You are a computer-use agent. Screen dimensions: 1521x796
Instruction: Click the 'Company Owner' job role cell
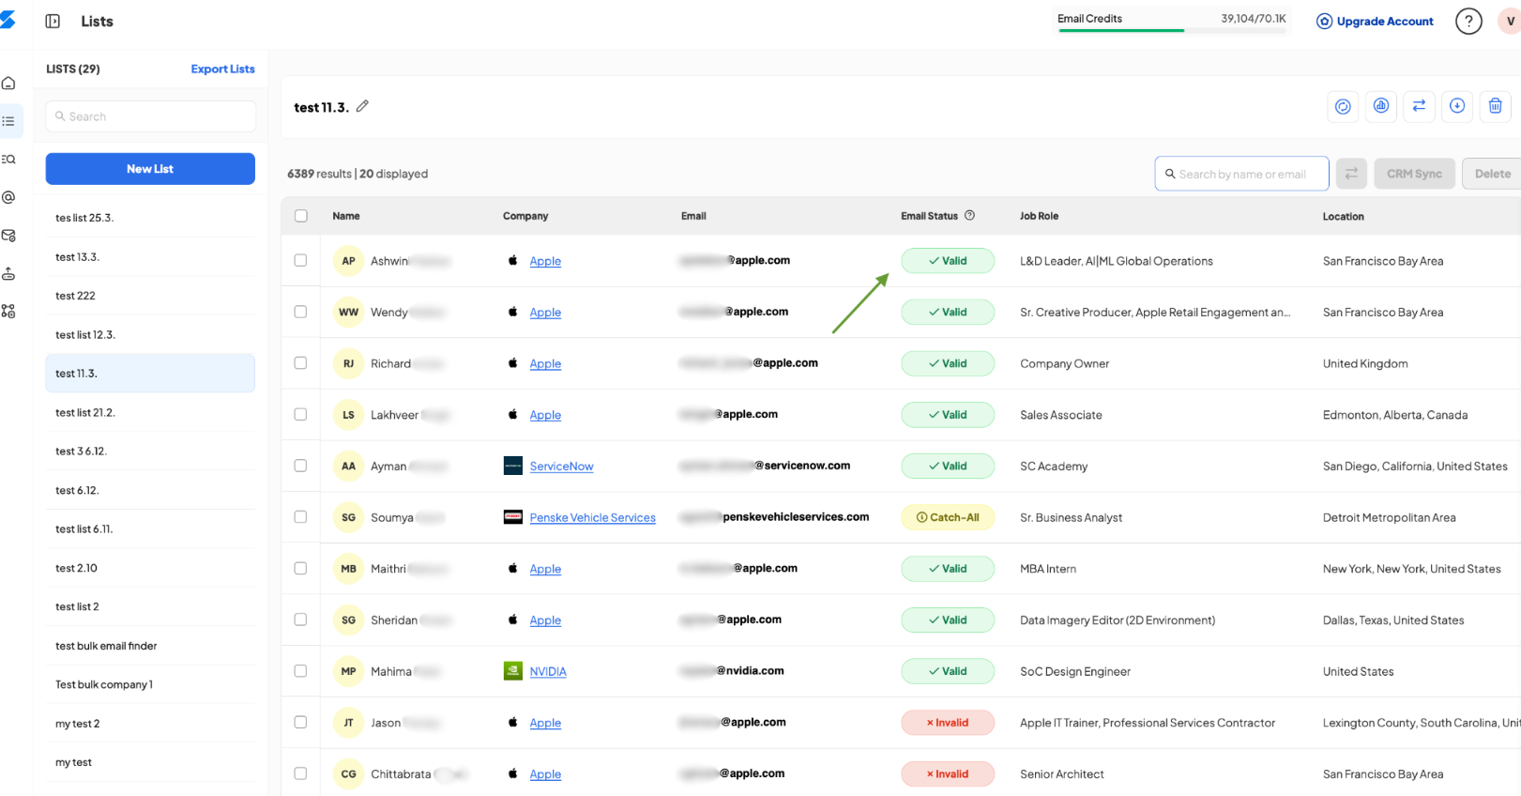[x=1064, y=363]
